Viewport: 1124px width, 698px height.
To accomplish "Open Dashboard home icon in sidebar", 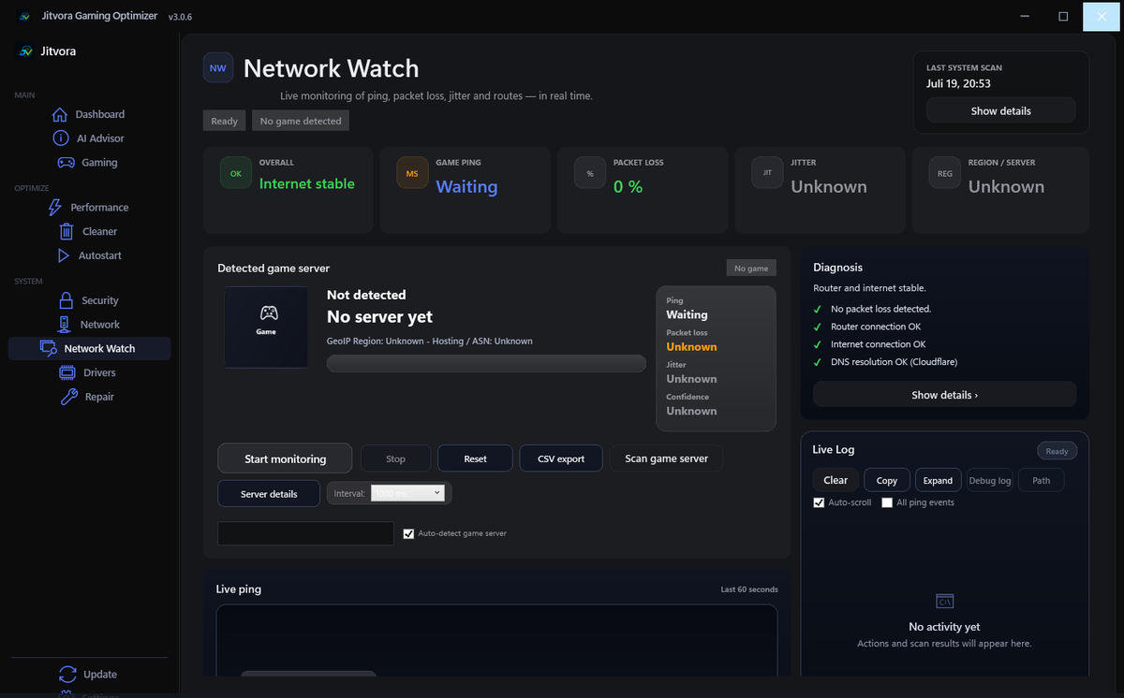I will 60,114.
